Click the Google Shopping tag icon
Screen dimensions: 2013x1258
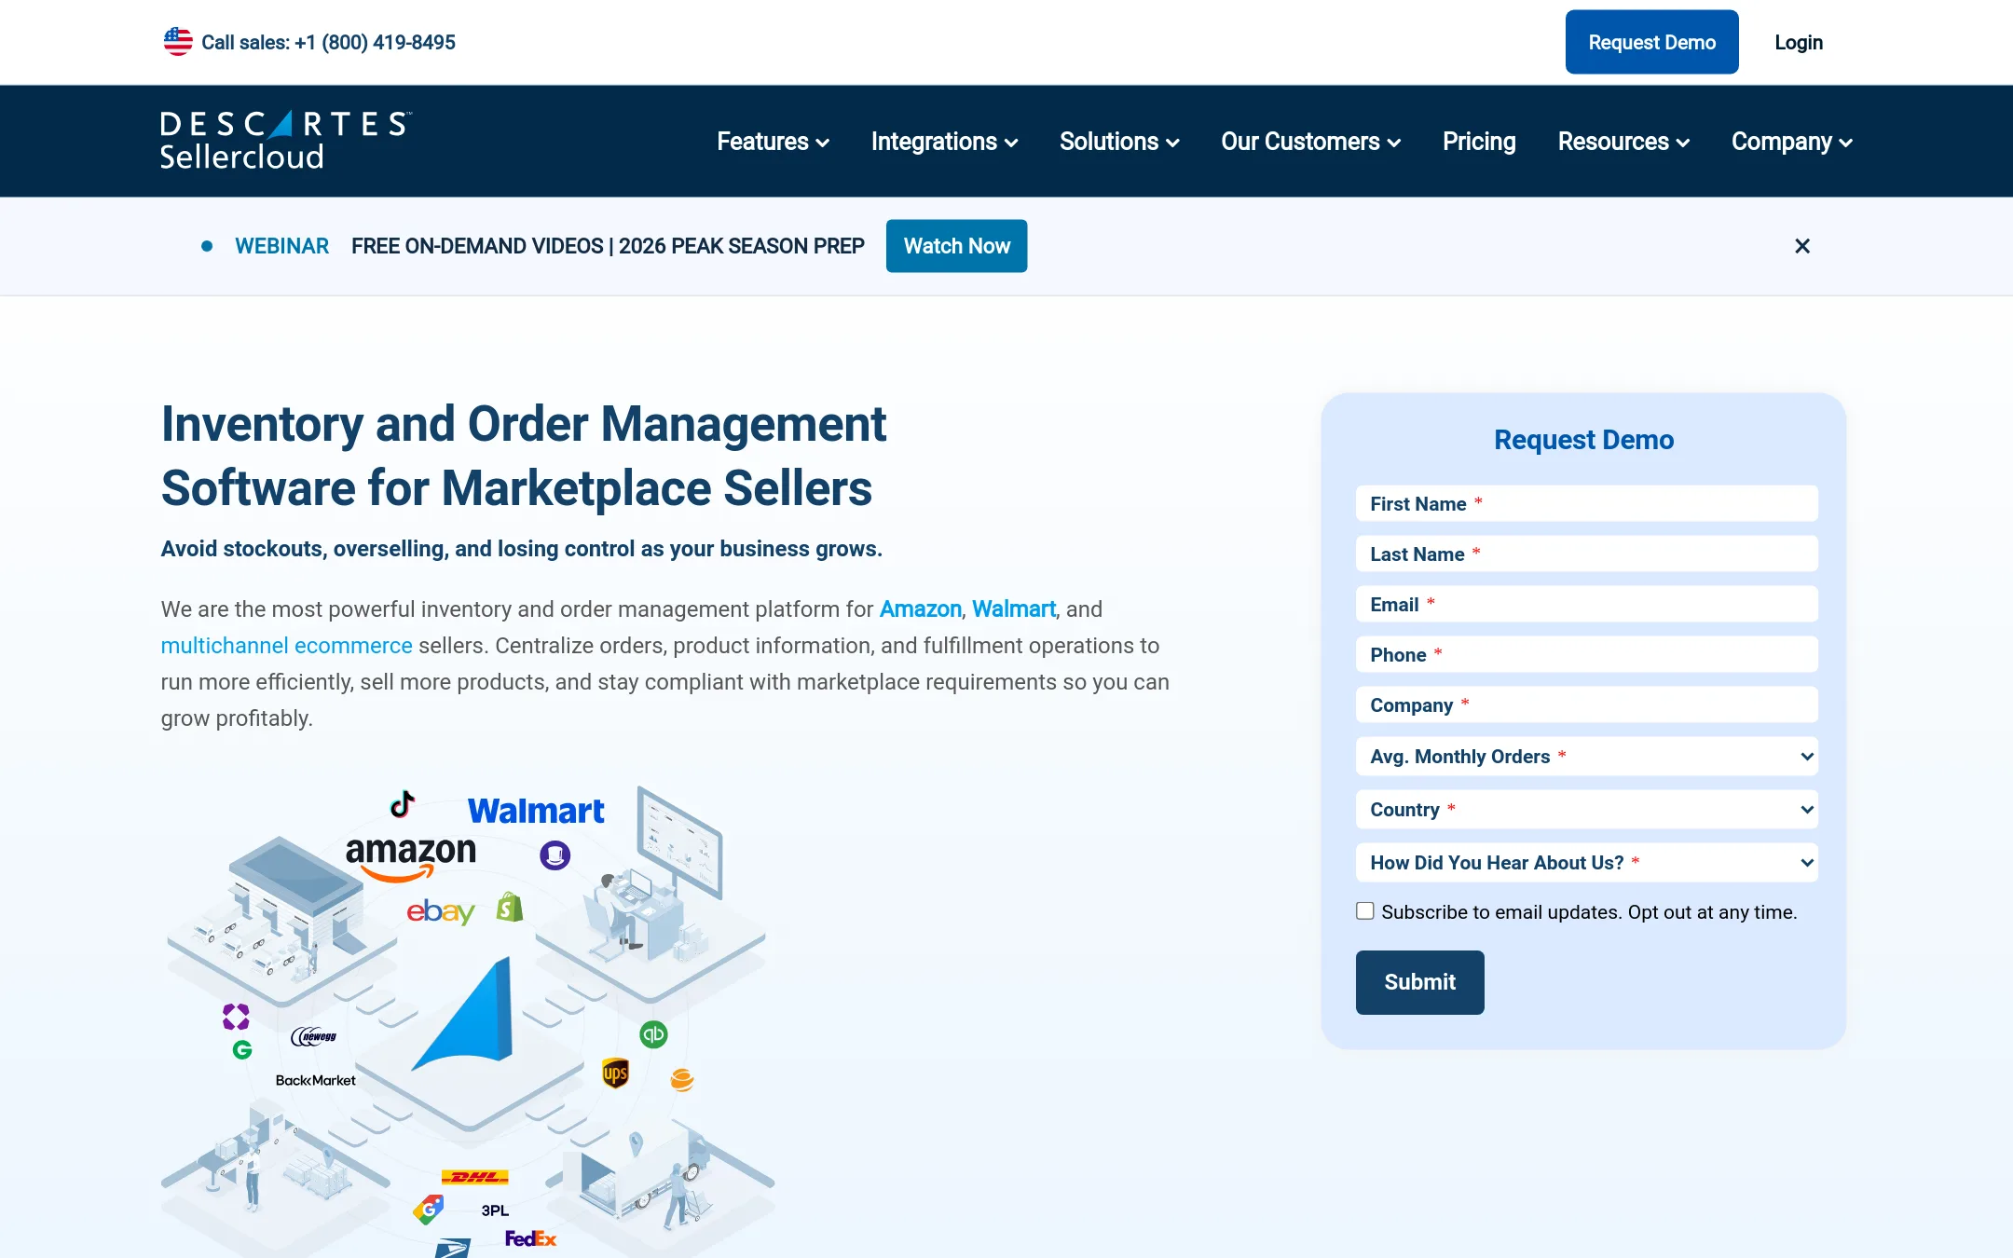(x=429, y=1210)
